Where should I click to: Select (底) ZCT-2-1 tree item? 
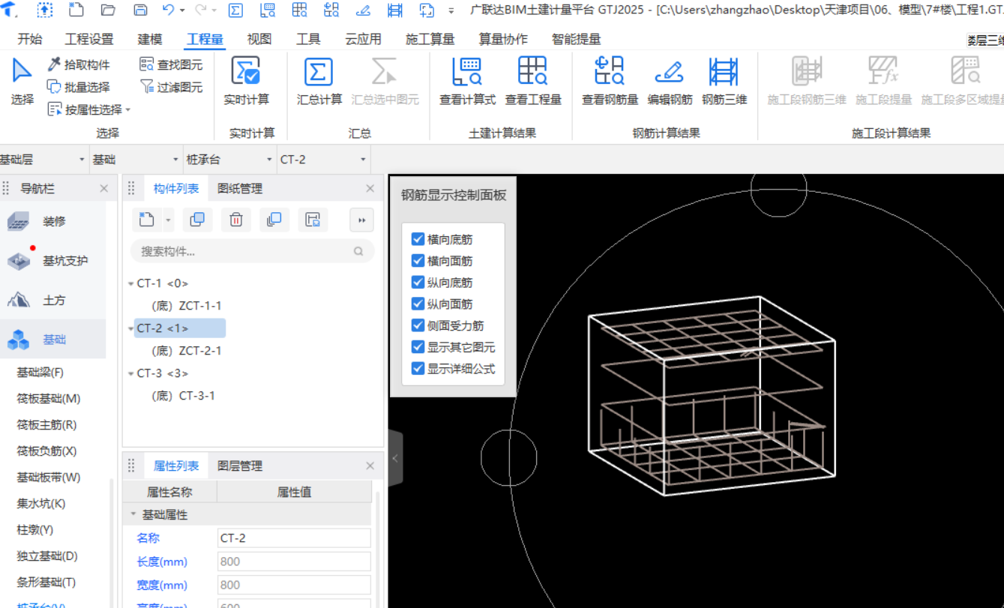[186, 351]
